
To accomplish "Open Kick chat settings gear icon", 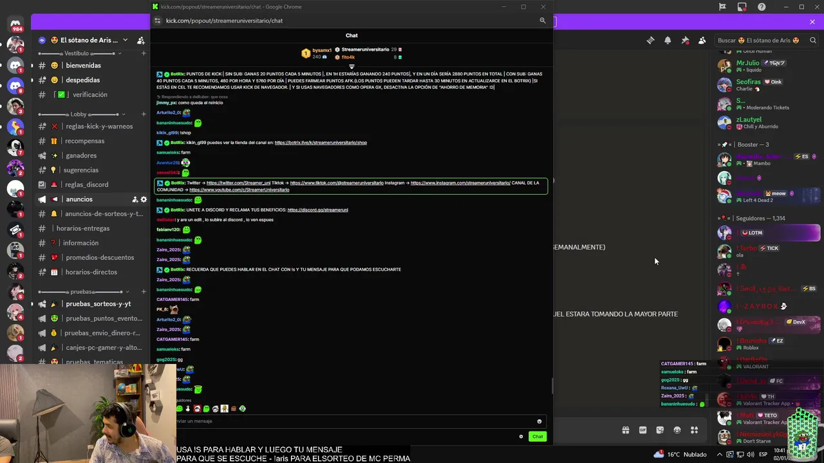I will (521, 437).
